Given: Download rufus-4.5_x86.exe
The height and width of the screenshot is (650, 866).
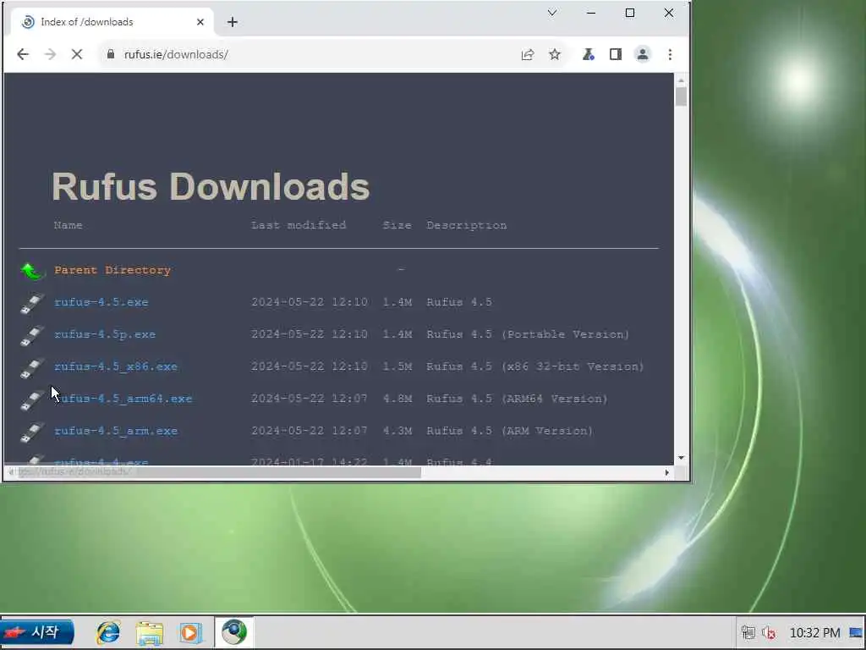Looking at the screenshot, I should [x=116, y=366].
